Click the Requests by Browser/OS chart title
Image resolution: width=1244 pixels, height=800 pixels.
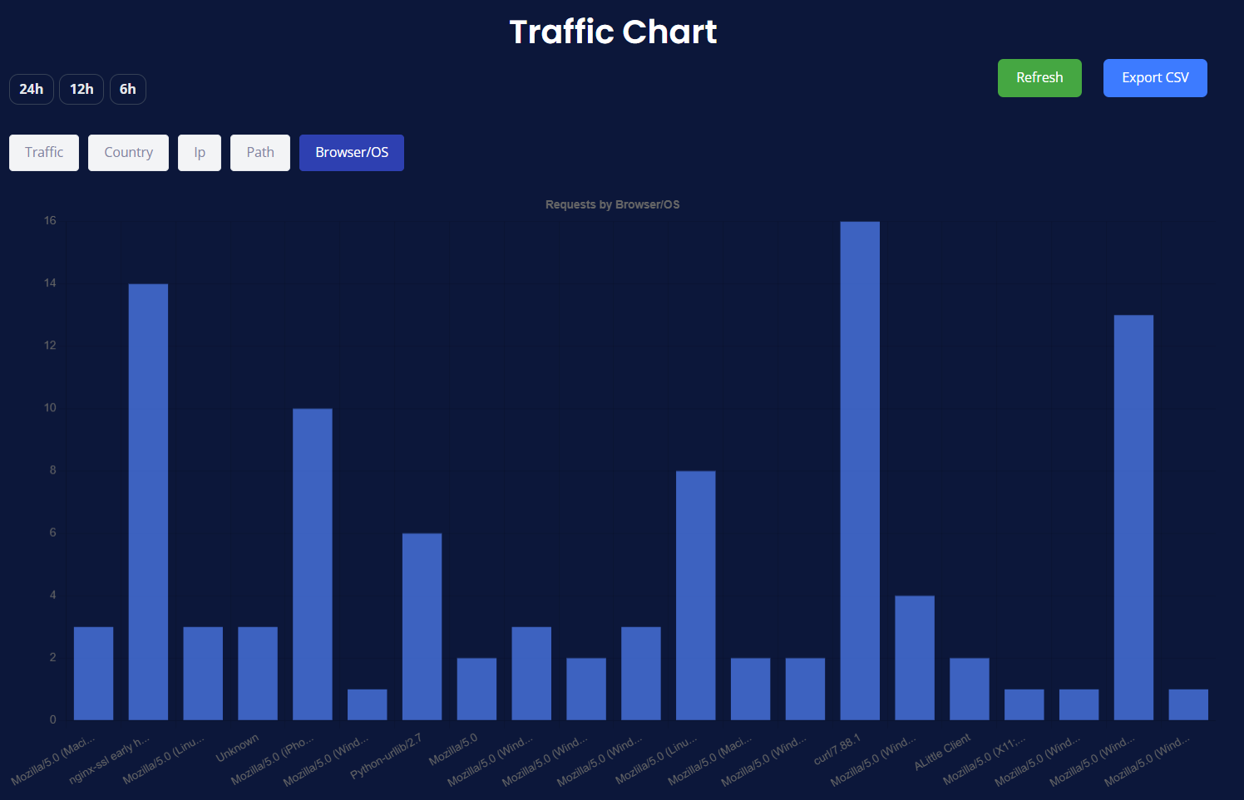(x=612, y=204)
